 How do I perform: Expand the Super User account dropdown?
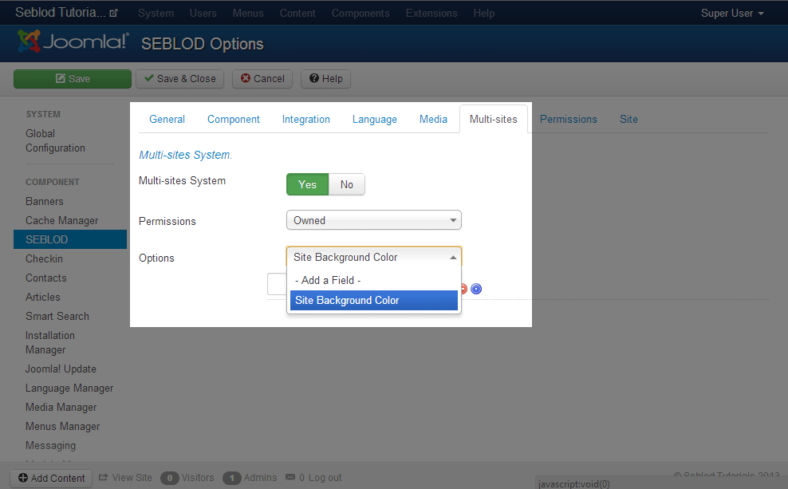coord(732,13)
